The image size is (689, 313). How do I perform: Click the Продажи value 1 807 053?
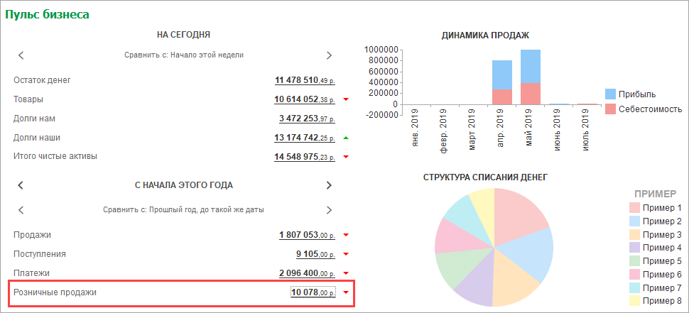click(x=308, y=235)
